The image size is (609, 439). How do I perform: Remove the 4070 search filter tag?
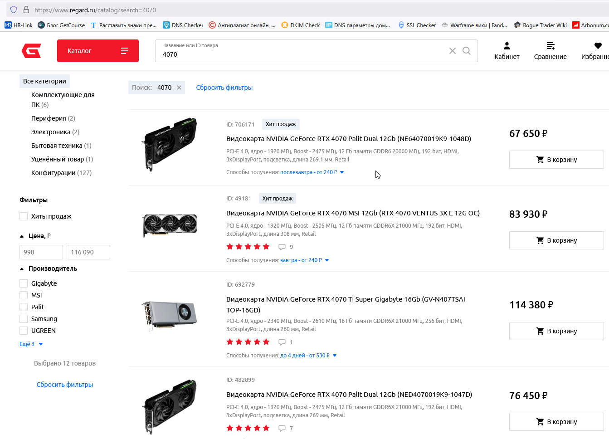pyautogui.click(x=179, y=88)
